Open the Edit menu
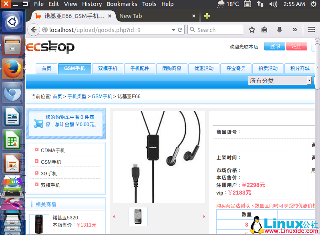 (54, 4)
